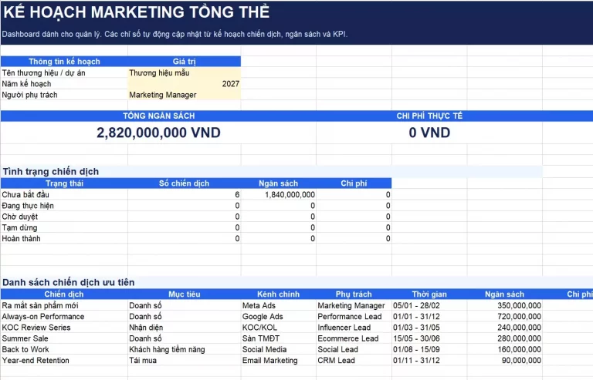This screenshot has height=380, width=593.
Task: Click the 'Performance Lead' owner cell
Action: (354, 316)
